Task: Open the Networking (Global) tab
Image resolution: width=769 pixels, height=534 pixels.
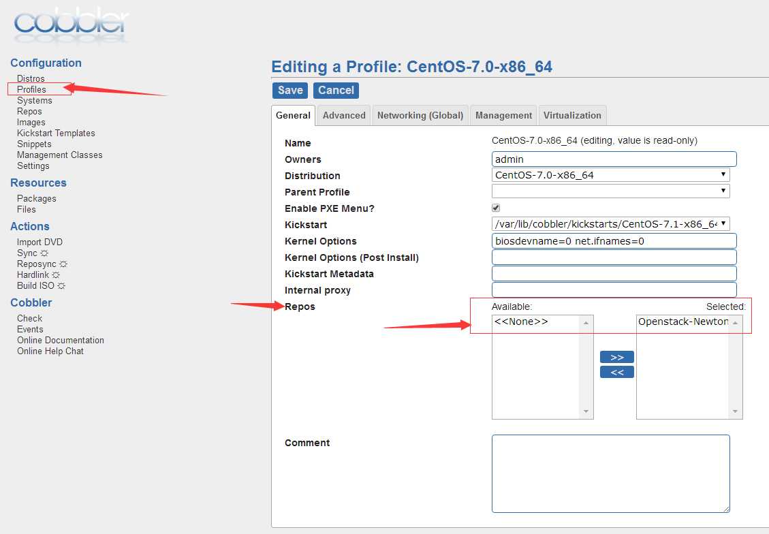Action: [420, 115]
